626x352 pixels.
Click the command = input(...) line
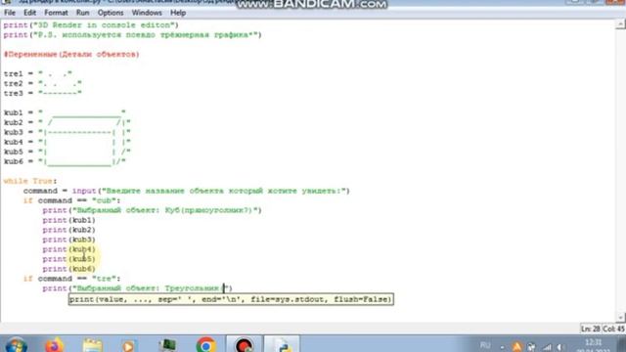(x=187, y=191)
